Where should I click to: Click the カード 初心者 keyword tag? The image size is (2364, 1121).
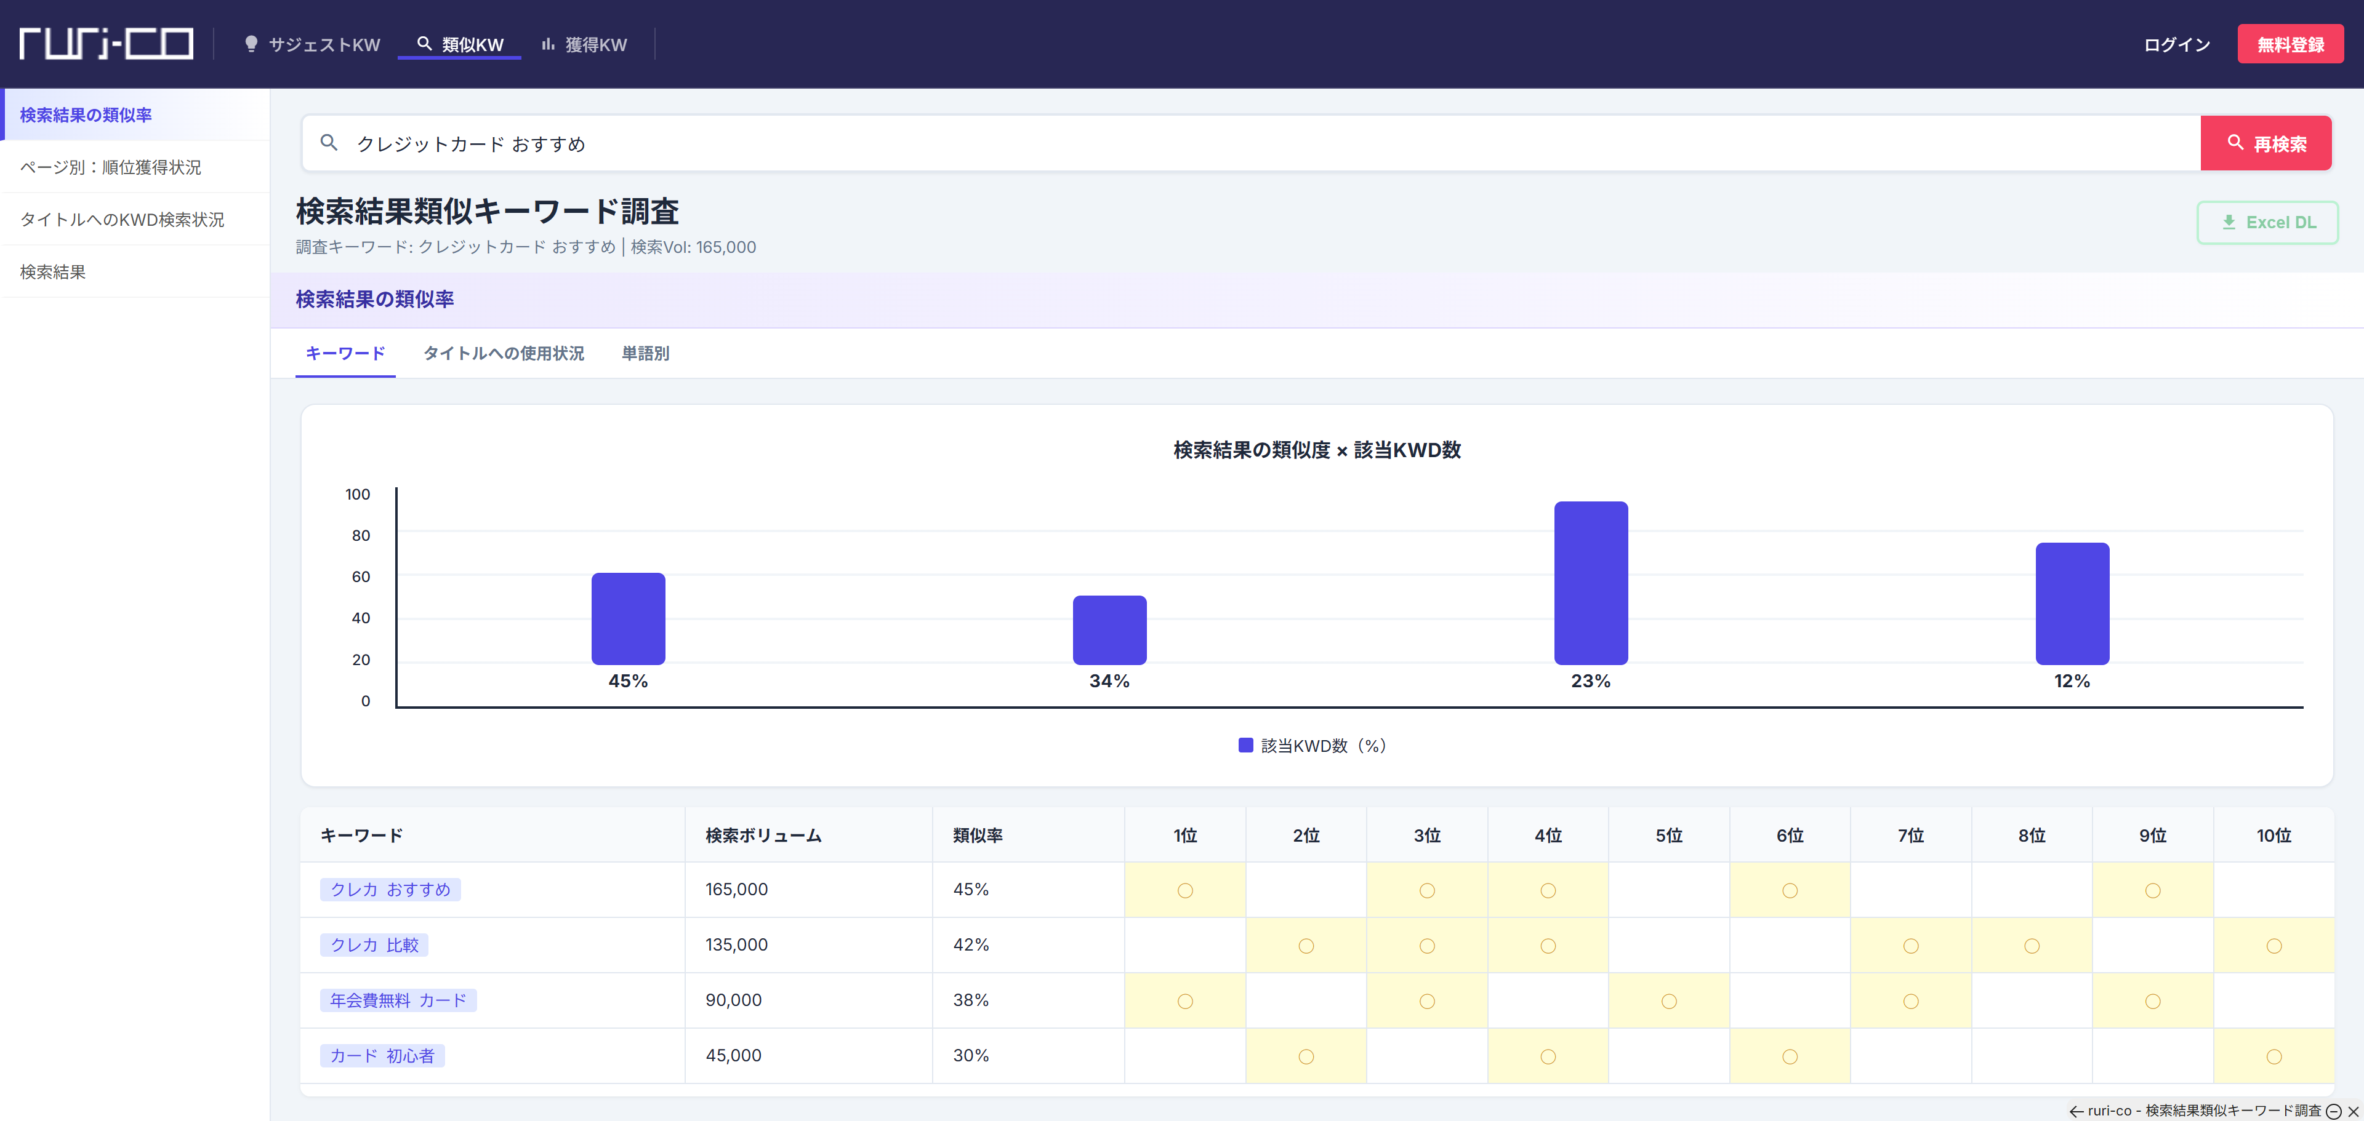pyautogui.click(x=382, y=1055)
